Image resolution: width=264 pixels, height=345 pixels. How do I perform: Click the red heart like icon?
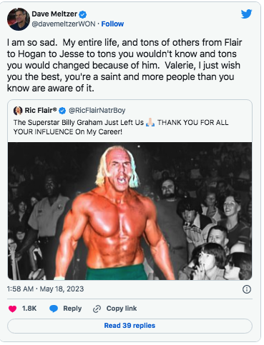point(12,309)
